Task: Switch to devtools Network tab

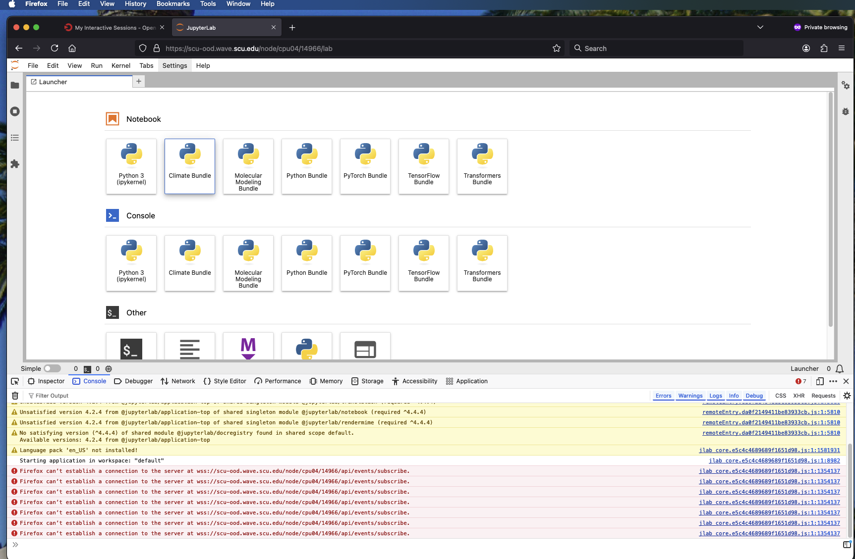Action: tap(178, 381)
